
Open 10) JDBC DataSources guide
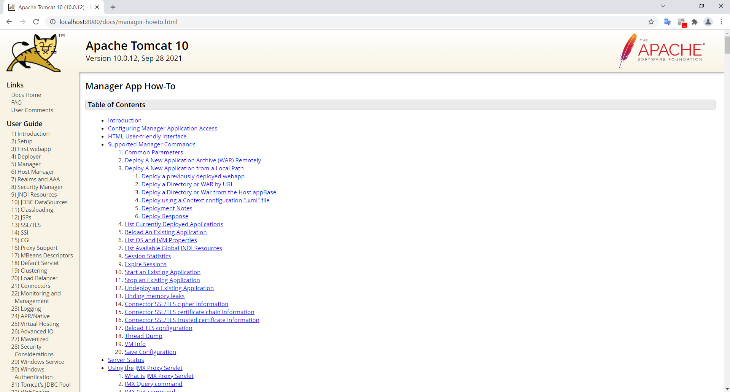39,202
